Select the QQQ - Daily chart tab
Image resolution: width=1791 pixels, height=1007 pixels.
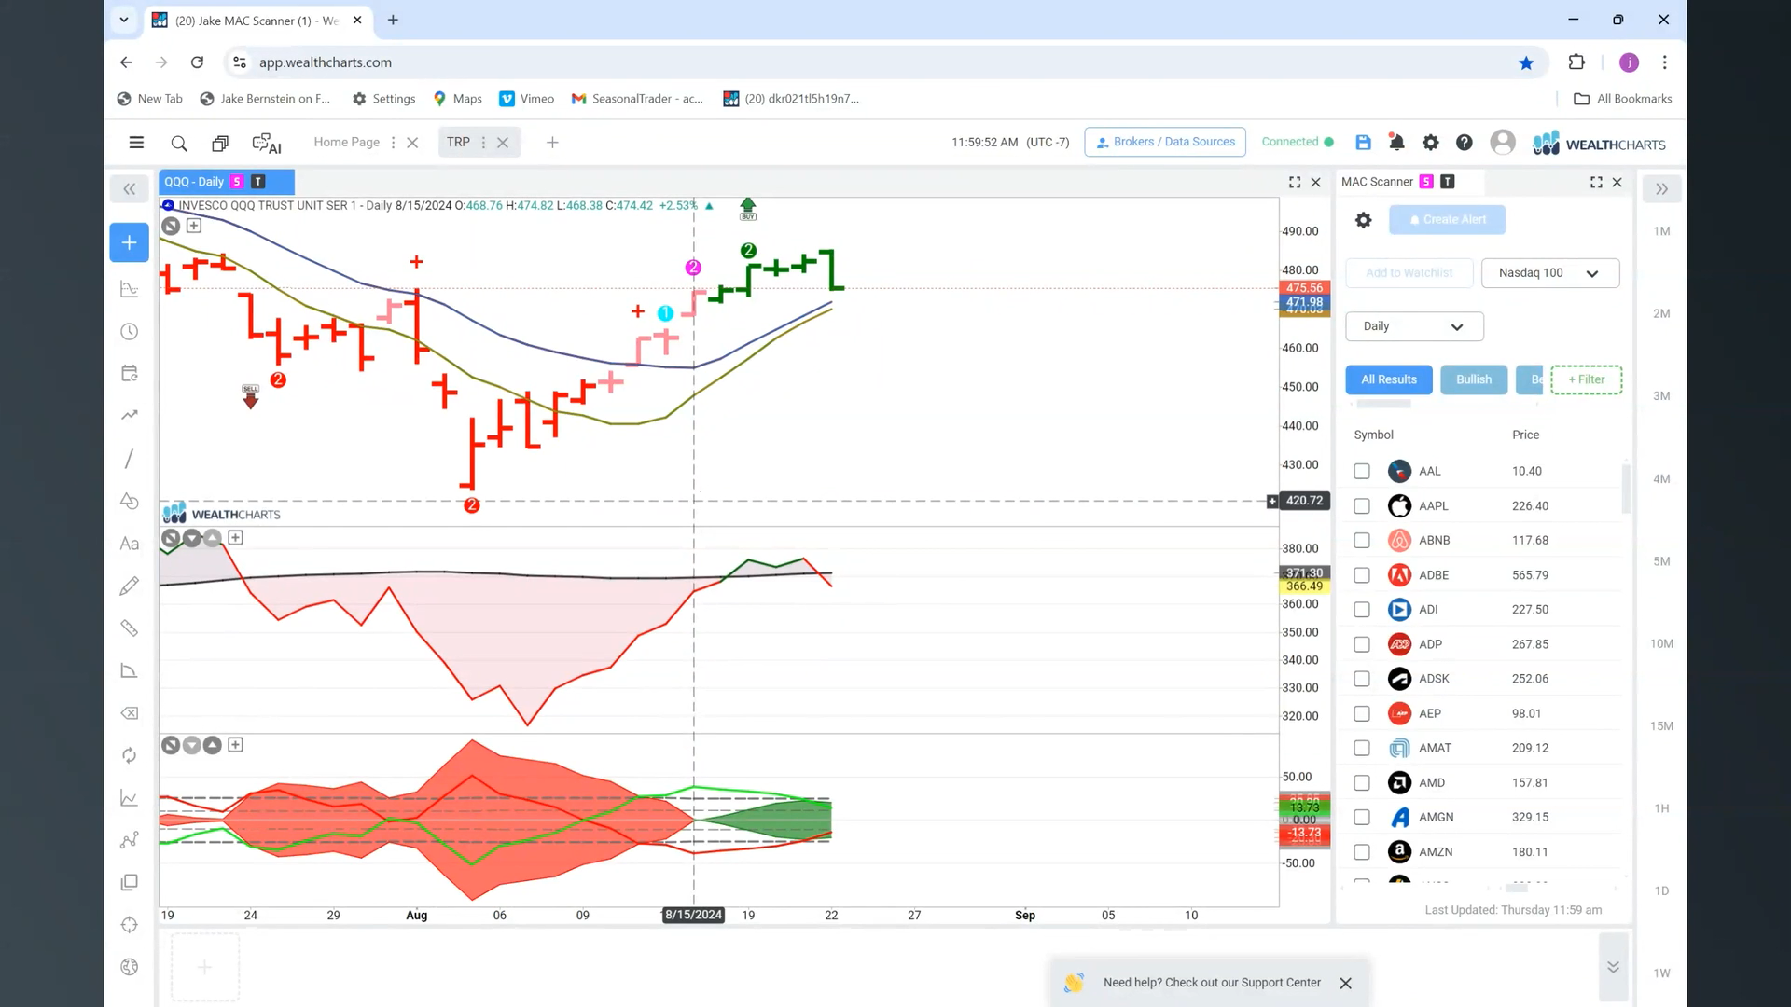coord(227,182)
